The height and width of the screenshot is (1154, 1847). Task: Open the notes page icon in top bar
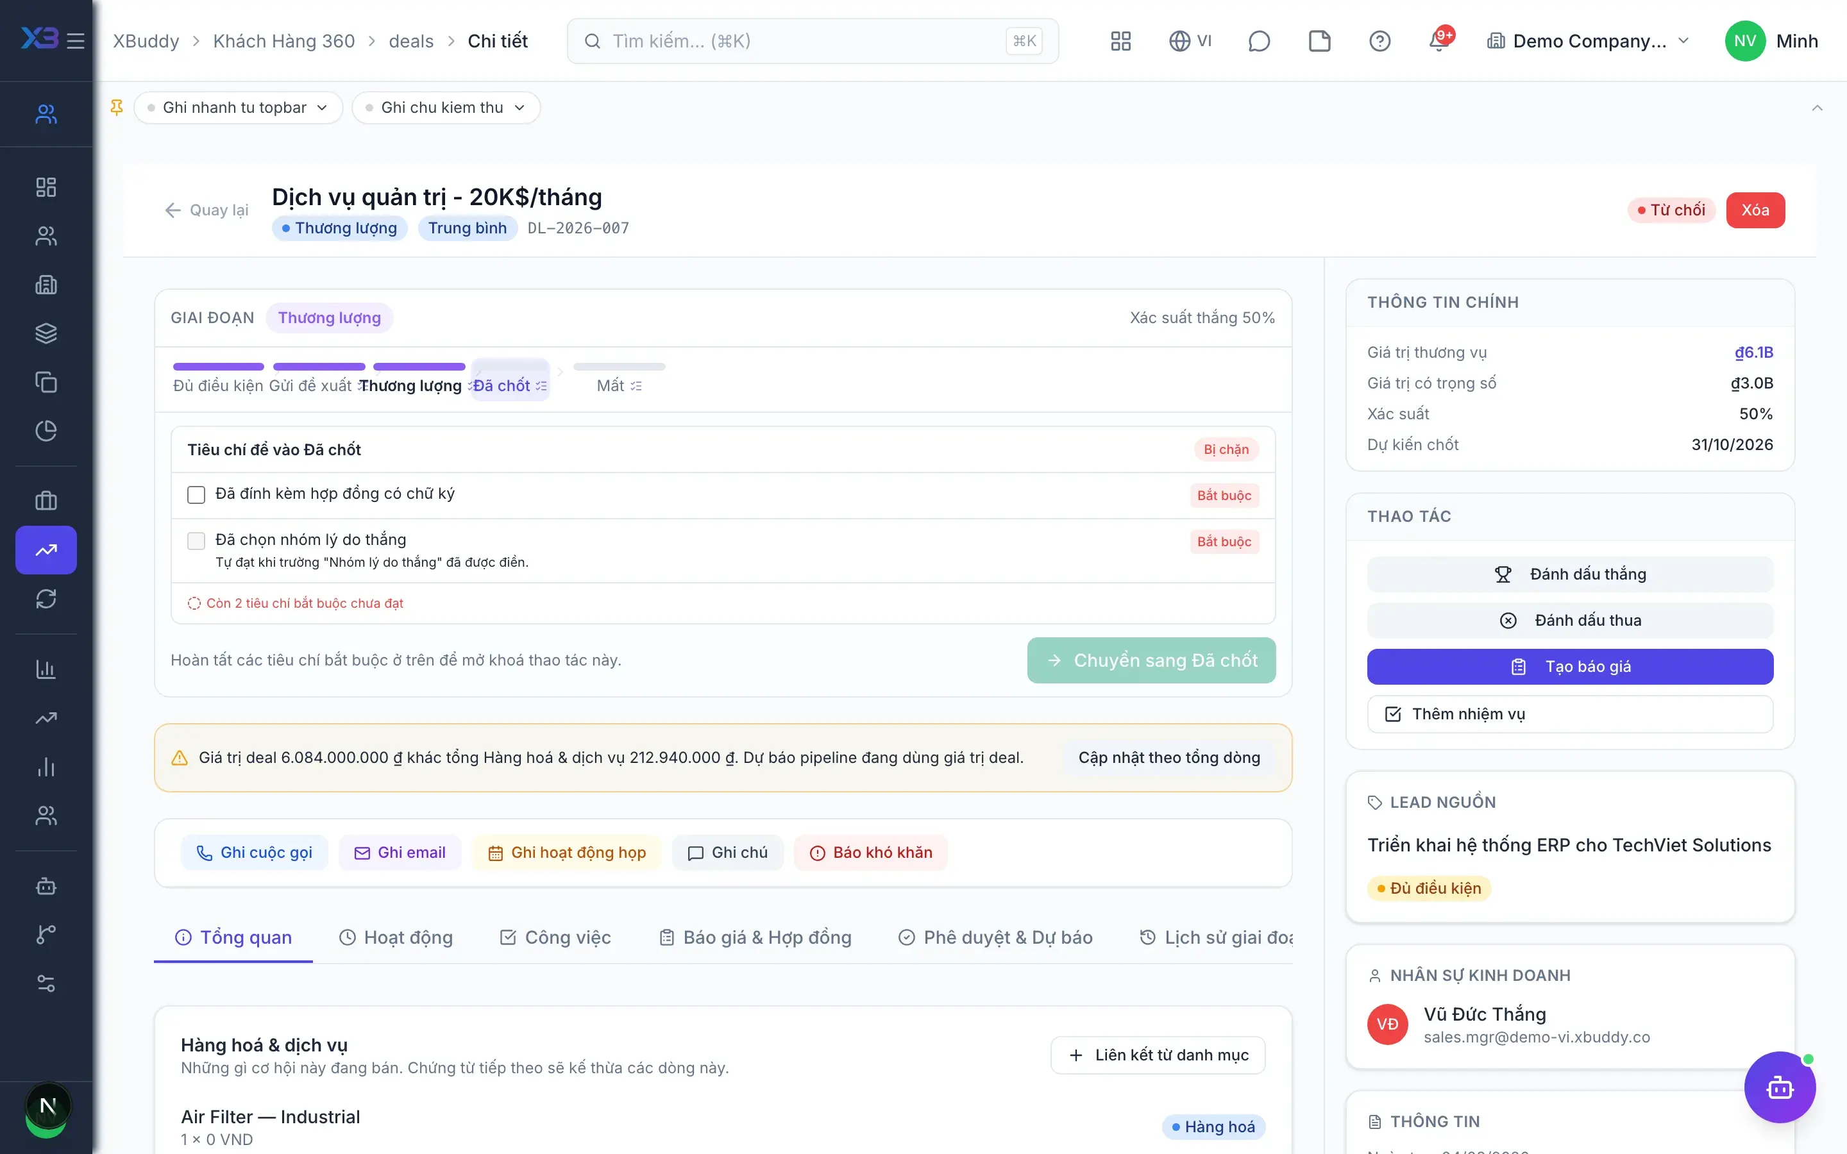point(1319,41)
